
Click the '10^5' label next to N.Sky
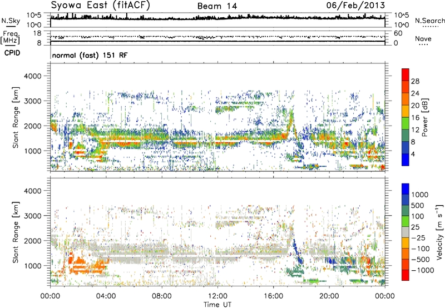(x=34, y=16)
